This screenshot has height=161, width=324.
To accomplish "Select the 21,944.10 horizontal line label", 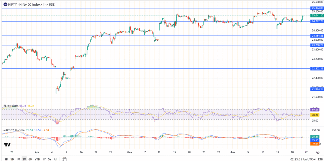I will (x=317, y=89).
